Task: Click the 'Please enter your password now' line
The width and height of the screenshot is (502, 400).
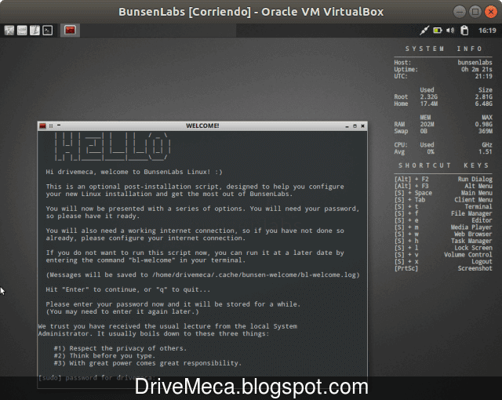Action: pyautogui.click(x=173, y=304)
